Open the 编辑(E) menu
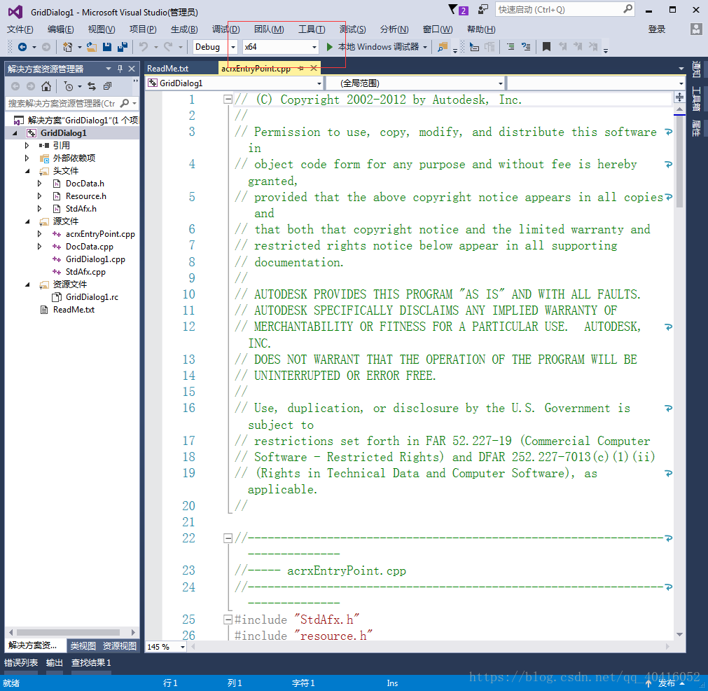708x691 pixels. point(60,29)
